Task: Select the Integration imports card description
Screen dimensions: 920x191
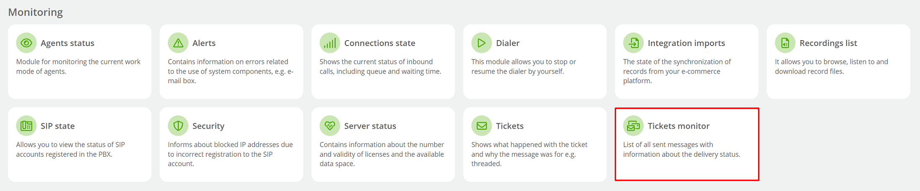Action: (x=677, y=71)
